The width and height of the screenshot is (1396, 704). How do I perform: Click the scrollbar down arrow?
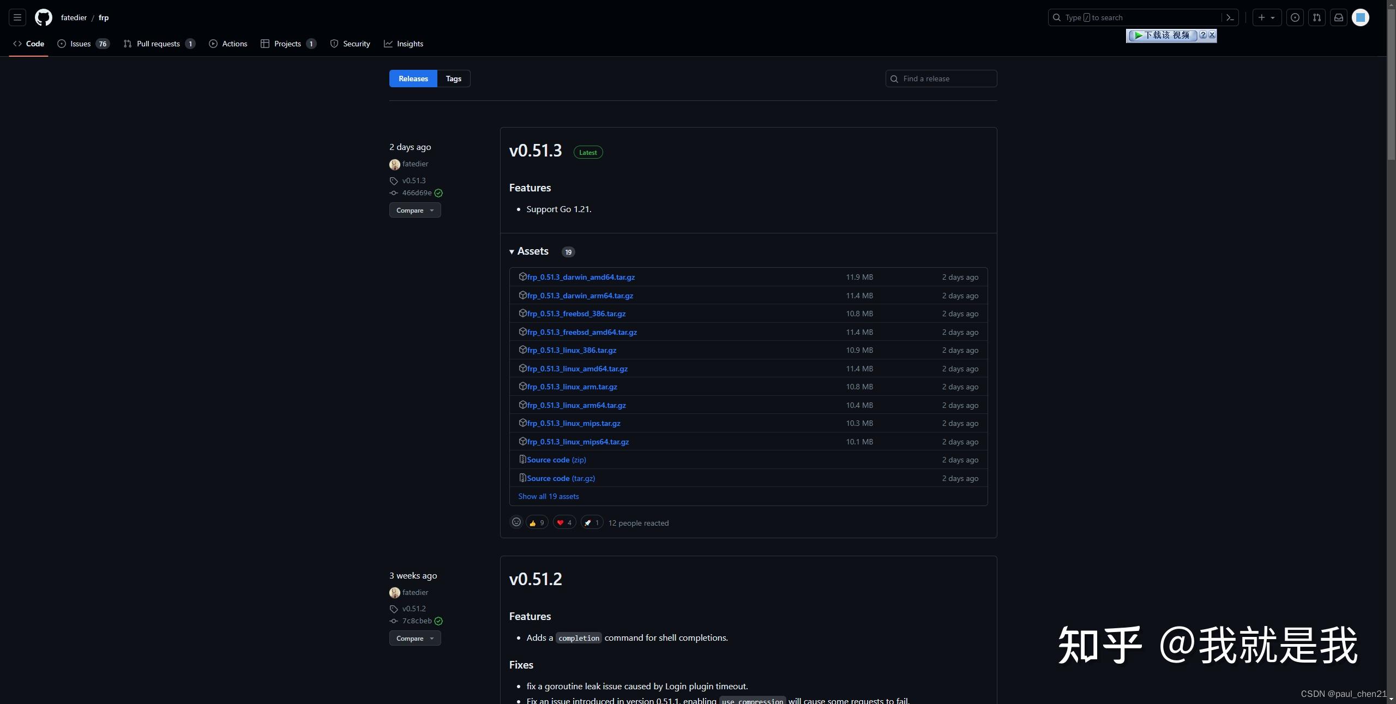pyautogui.click(x=1391, y=700)
